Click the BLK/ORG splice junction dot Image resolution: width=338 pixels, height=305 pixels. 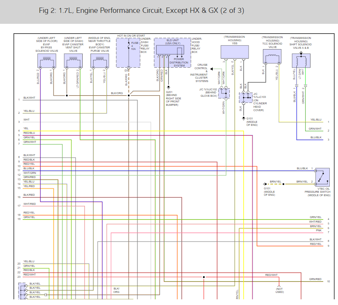[129, 96]
